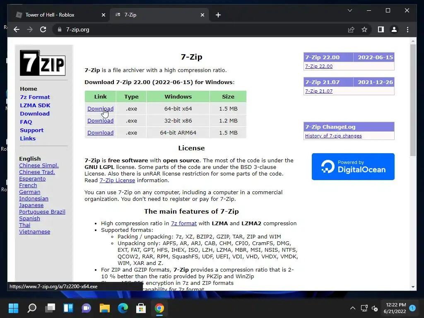Download the 64-bit x64 .exe

(x=100, y=109)
